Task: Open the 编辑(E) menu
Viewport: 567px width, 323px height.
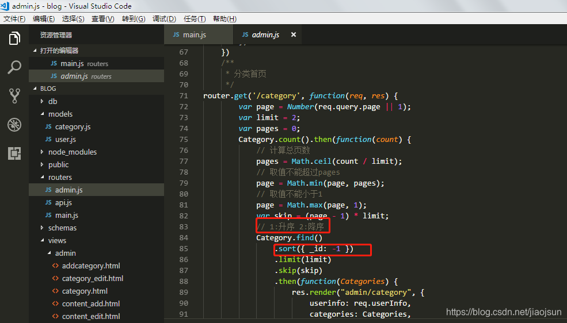Action: tap(44, 19)
